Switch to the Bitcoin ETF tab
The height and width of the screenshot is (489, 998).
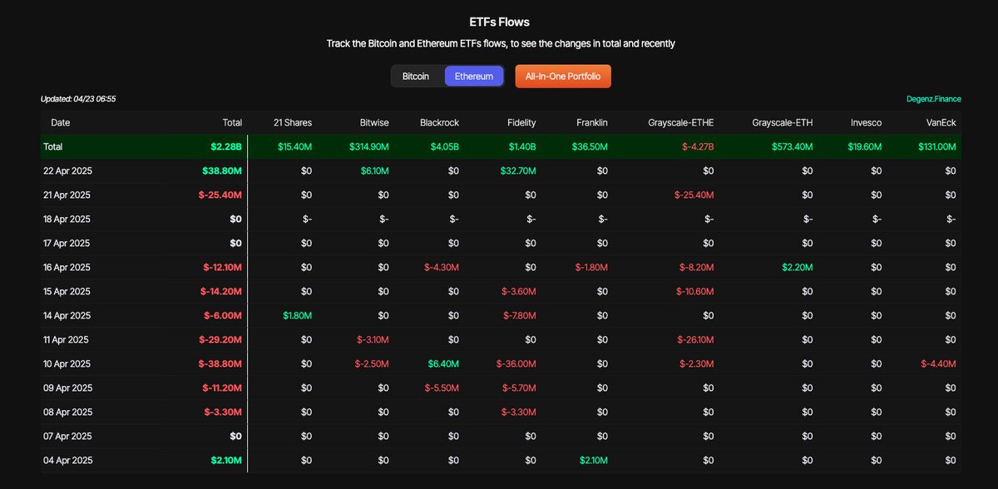click(x=416, y=76)
